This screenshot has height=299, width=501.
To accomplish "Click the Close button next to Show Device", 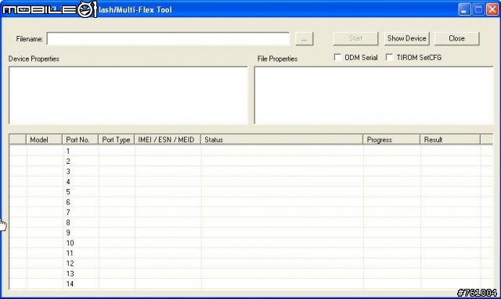I will point(456,38).
